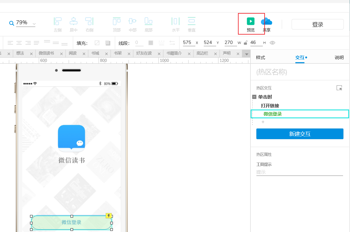Open the 书城 page tab
The width and height of the screenshot is (350, 232).
coord(95,53)
